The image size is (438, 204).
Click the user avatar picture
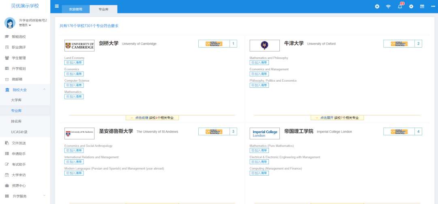pyautogui.click(x=10, y=23)
